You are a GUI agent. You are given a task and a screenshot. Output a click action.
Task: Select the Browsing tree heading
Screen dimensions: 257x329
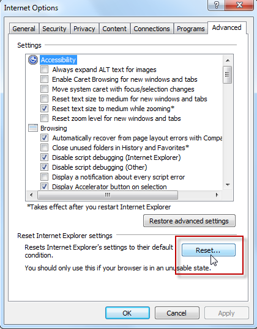pos(54,128)
